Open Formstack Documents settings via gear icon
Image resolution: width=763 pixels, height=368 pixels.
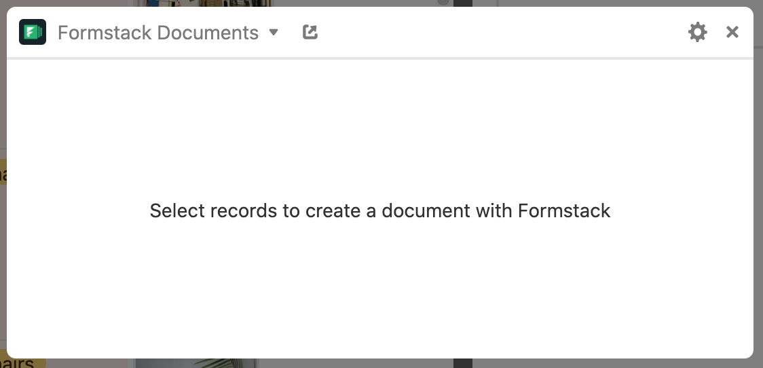click(697, 32)
